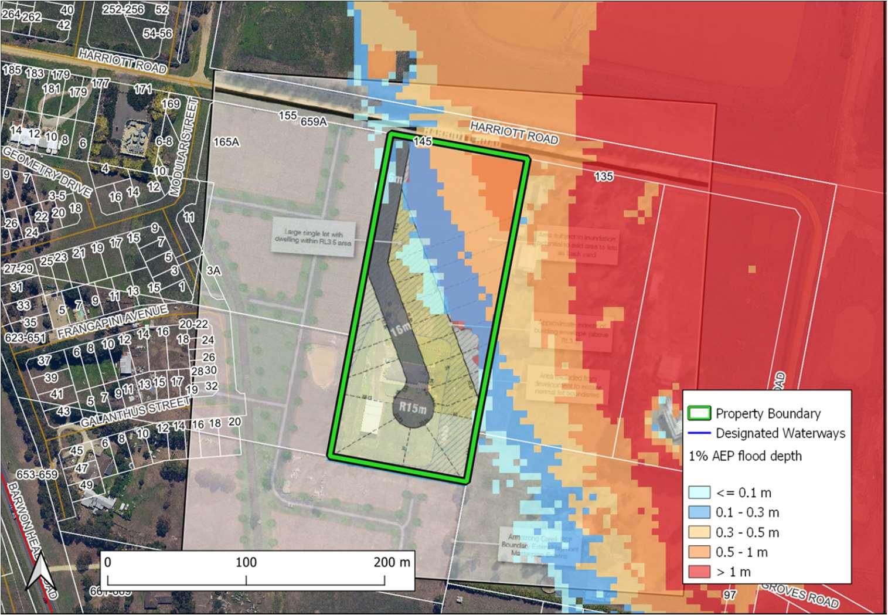Click lot number '49'
888x615 pixels.
(86, 485)
